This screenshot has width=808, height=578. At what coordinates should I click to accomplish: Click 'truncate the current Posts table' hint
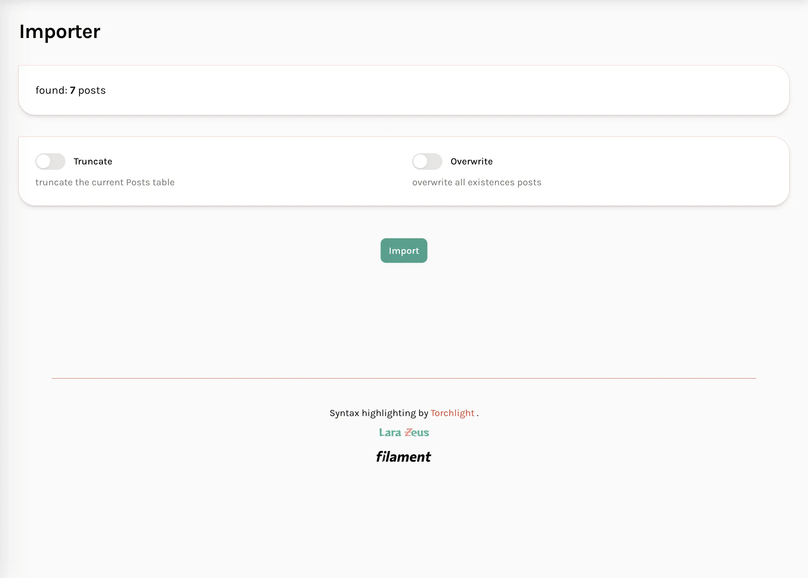(105, 182)
